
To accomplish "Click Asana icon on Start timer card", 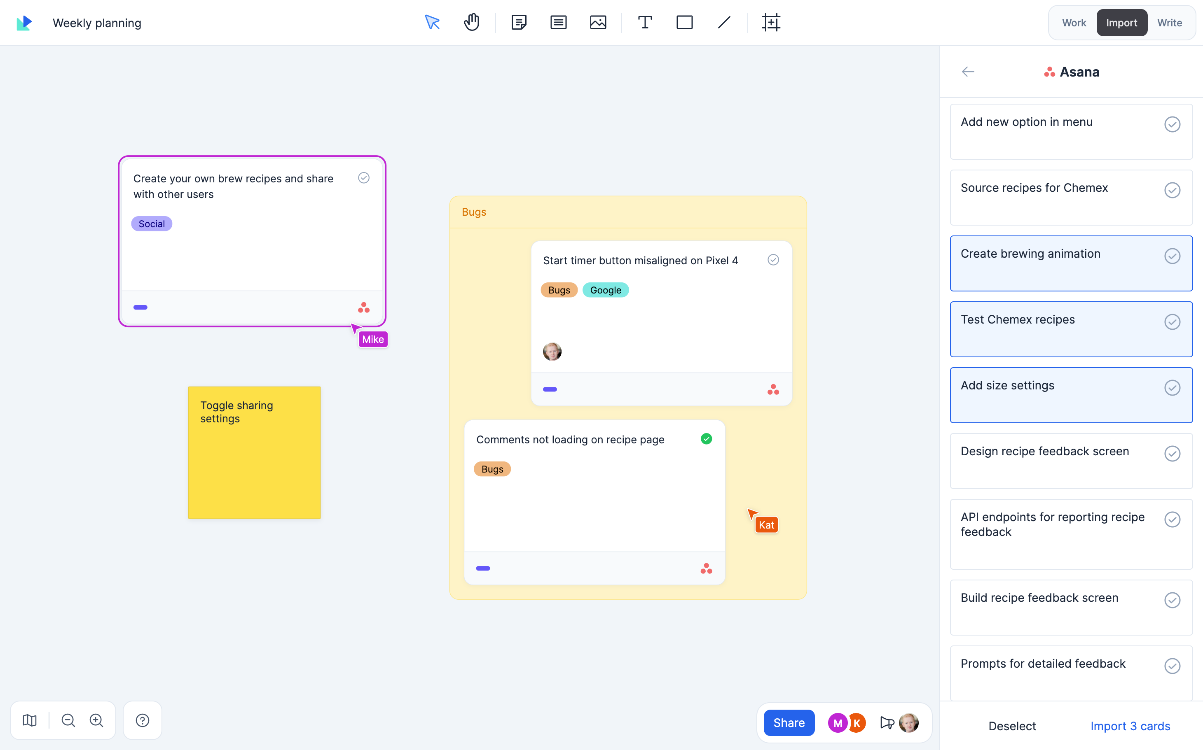I will pyautogui.click(x=773, y=389).
